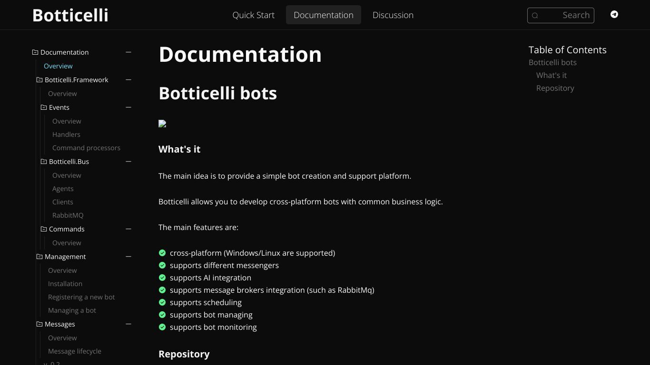The height and width of the screenshot is (365, 650).
Task: Open the Quick Start tab
Action: click(x=253, y=15)
